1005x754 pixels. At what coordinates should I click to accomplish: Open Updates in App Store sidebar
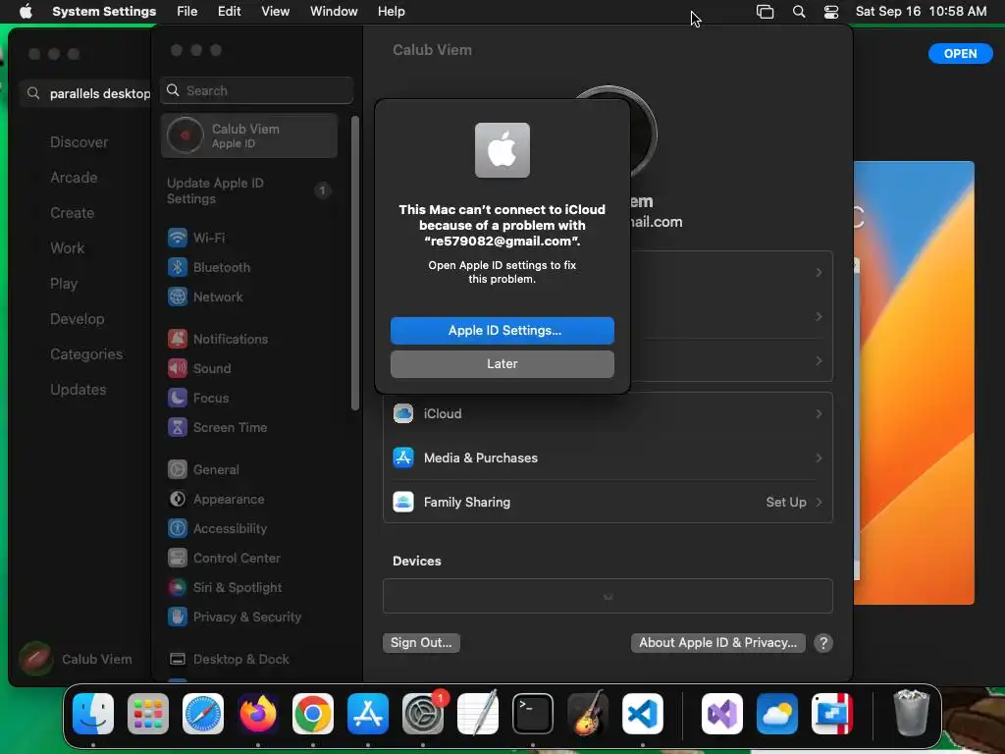(79, 389)
